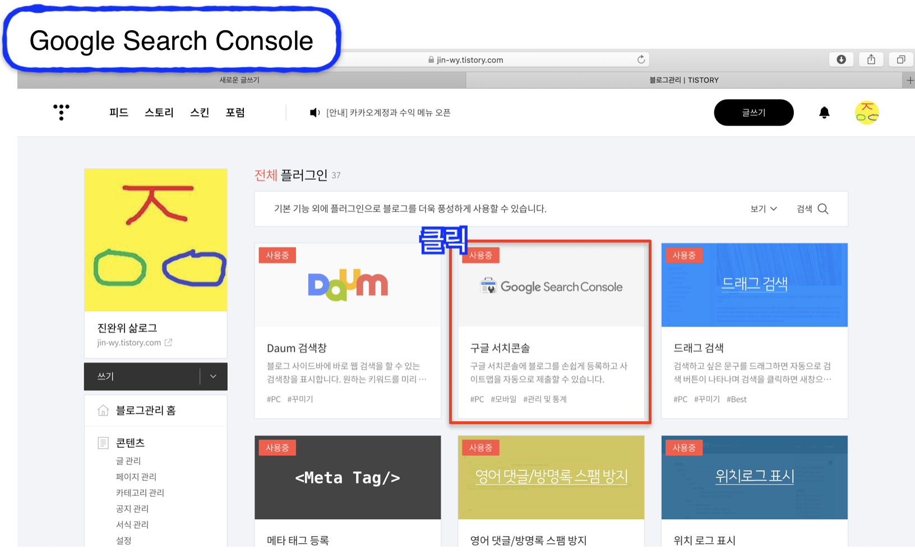Click the search magnifier icon
This screenshot has width=915, height=554.
click(823, 208)
